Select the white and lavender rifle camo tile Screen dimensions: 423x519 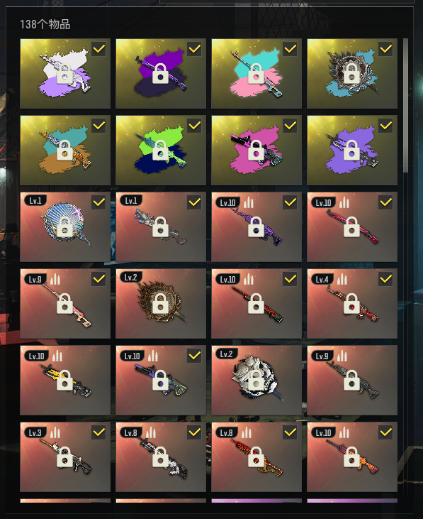coord(65,73)
